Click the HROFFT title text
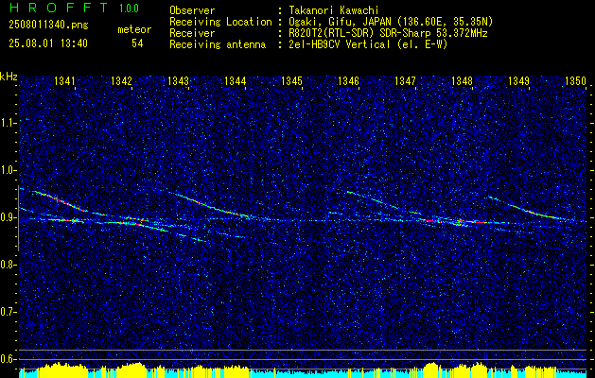 coord(59,8)
